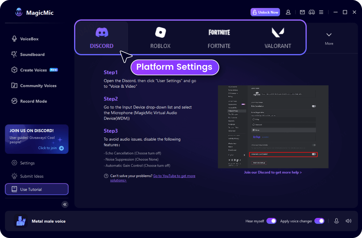Open the mail messages icon
This screenshot has width=362, height=238.
302,12
